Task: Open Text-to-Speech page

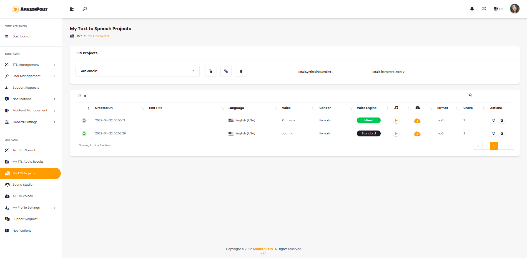Action: tap(31, 150)
